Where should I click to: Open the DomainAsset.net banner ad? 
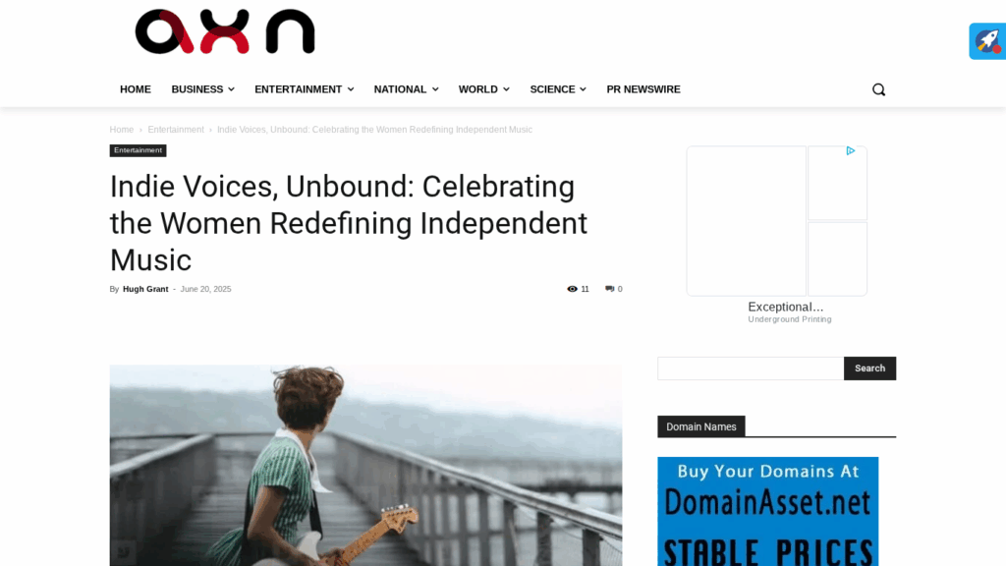(768, 511)
